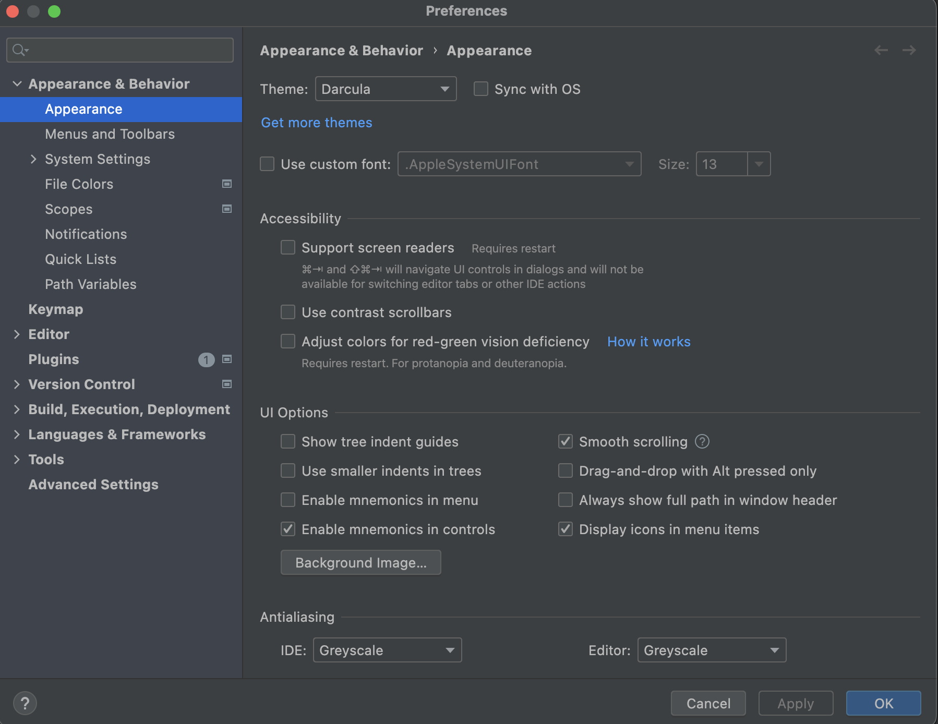Open How it works link

click(649, 341)
